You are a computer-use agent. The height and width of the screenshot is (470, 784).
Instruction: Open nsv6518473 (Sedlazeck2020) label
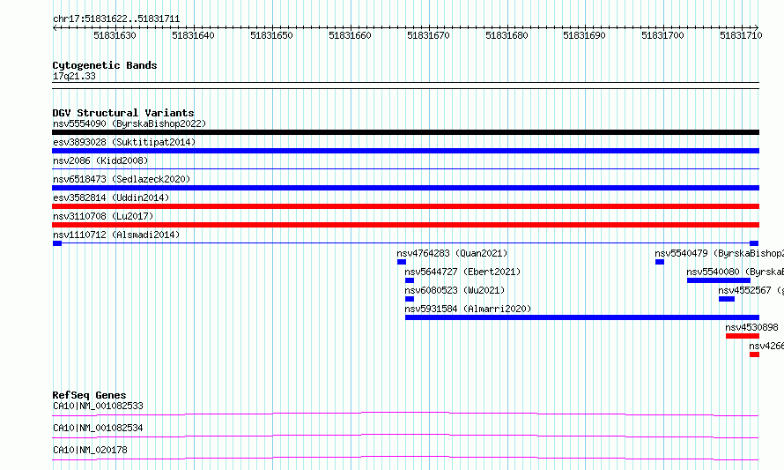click(x=122, y=179)
